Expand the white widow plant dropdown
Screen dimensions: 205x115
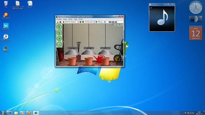coord(94,22)
